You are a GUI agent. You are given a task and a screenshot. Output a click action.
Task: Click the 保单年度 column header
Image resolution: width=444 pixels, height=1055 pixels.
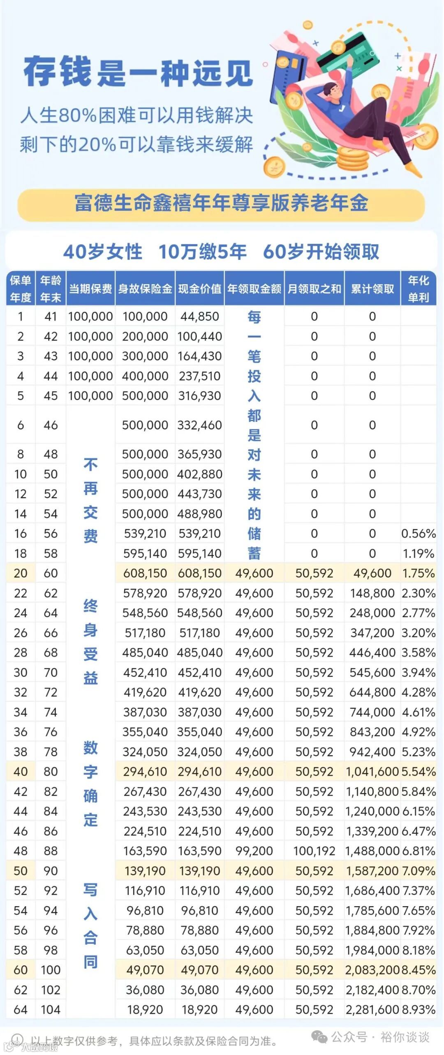point(21,288)
